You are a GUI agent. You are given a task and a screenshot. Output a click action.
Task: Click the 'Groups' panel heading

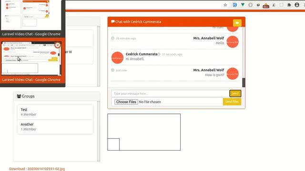point(28,96)
